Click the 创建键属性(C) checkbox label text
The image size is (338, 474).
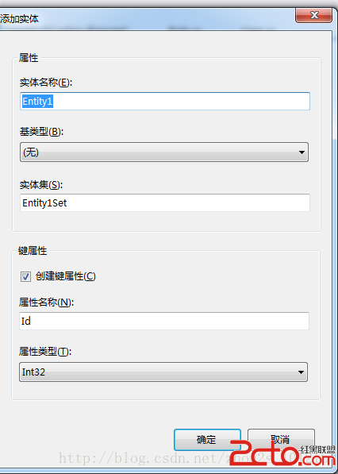pos(66,276)
